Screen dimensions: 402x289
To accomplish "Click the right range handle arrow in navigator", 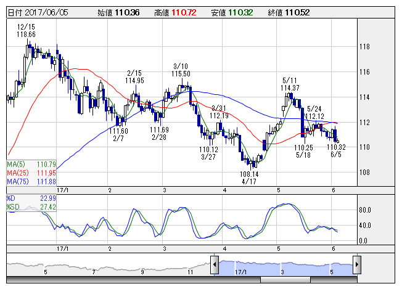I will pos(357,266).
